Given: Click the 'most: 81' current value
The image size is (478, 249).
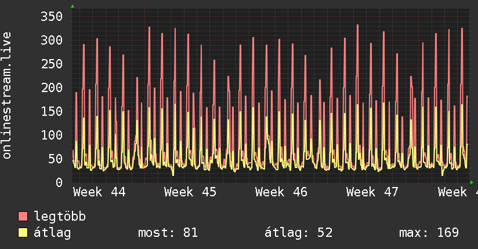Looking at the screenshot, I should click(x=168, y=233).
